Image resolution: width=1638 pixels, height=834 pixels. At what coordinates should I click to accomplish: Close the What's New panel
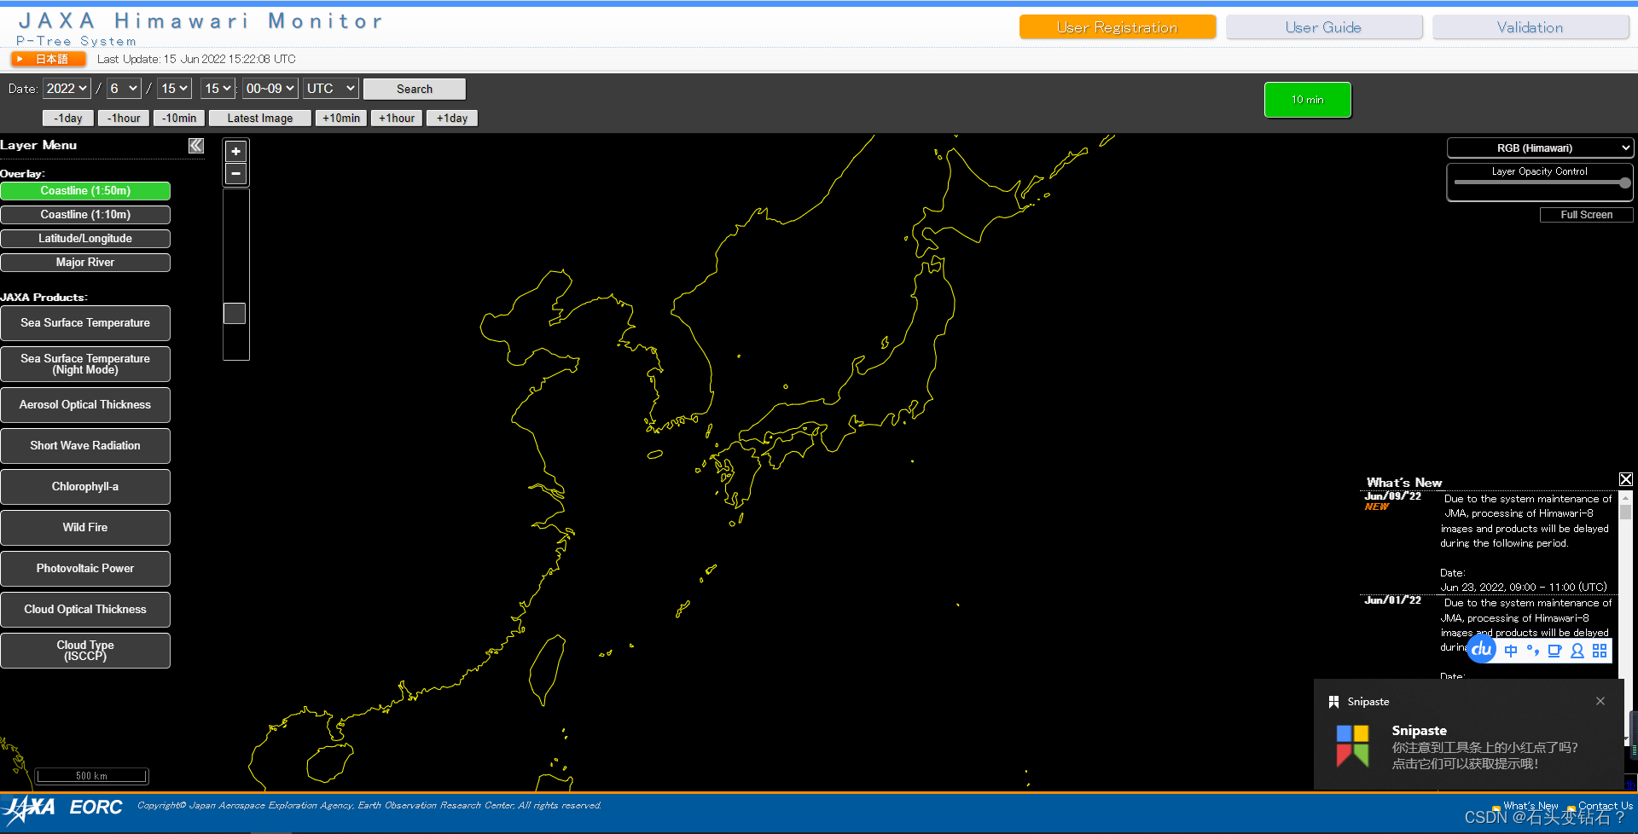click(x=1626, y=480)
